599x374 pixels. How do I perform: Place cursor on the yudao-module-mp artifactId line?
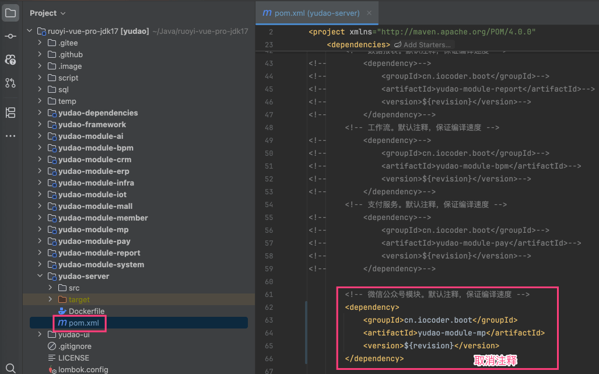(453, 333)
